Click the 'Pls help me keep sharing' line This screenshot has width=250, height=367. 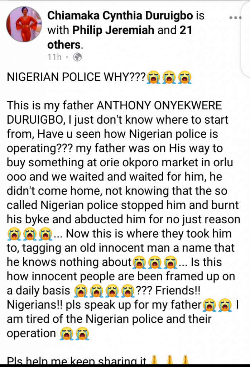(77, 361)
